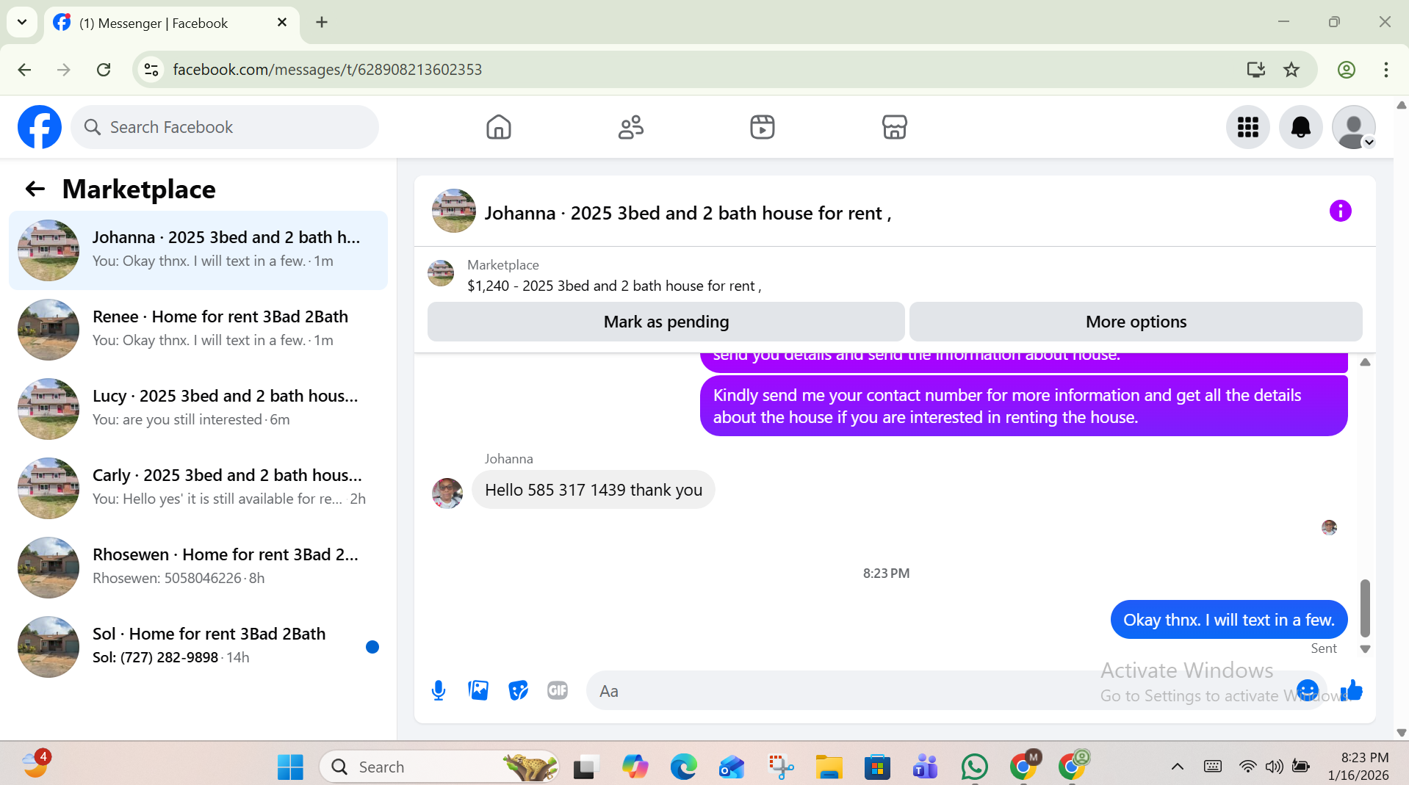Open Microsoft Edge from taskbar
Screen dimensions: 1409x785
pyautogui.click(x=683, y=767)
